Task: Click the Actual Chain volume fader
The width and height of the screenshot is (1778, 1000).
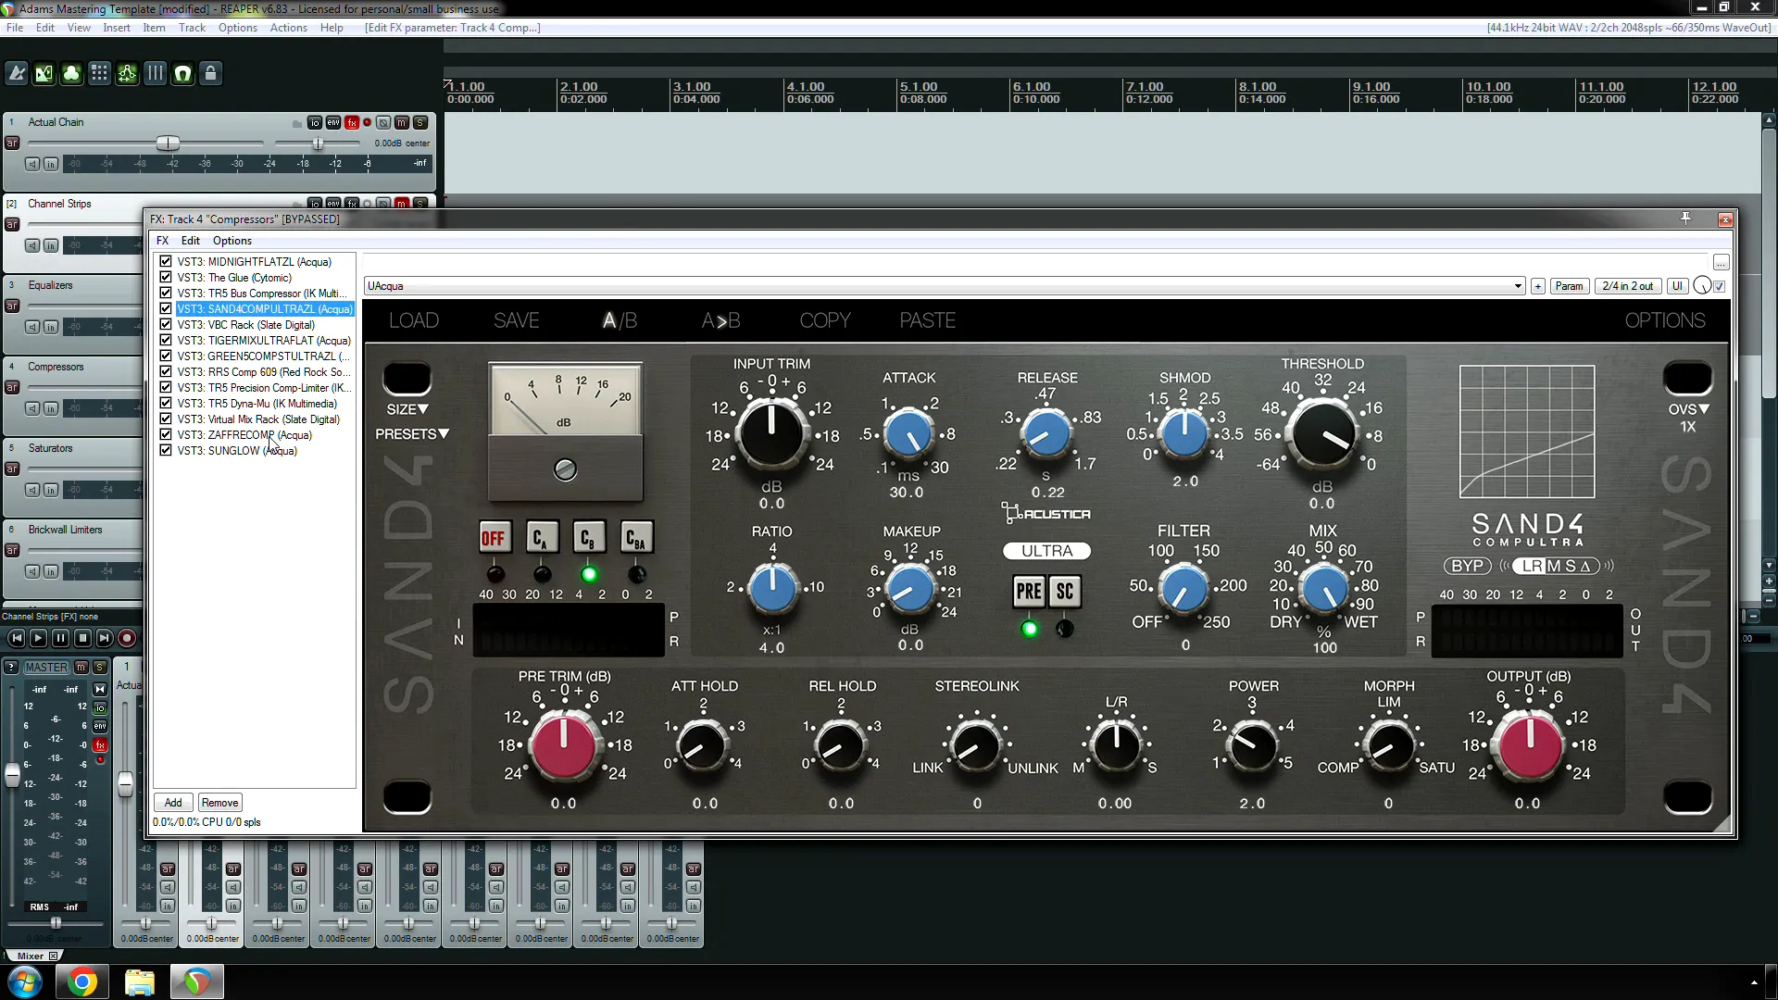Action: pyautogui.click(x=168, y=144)
